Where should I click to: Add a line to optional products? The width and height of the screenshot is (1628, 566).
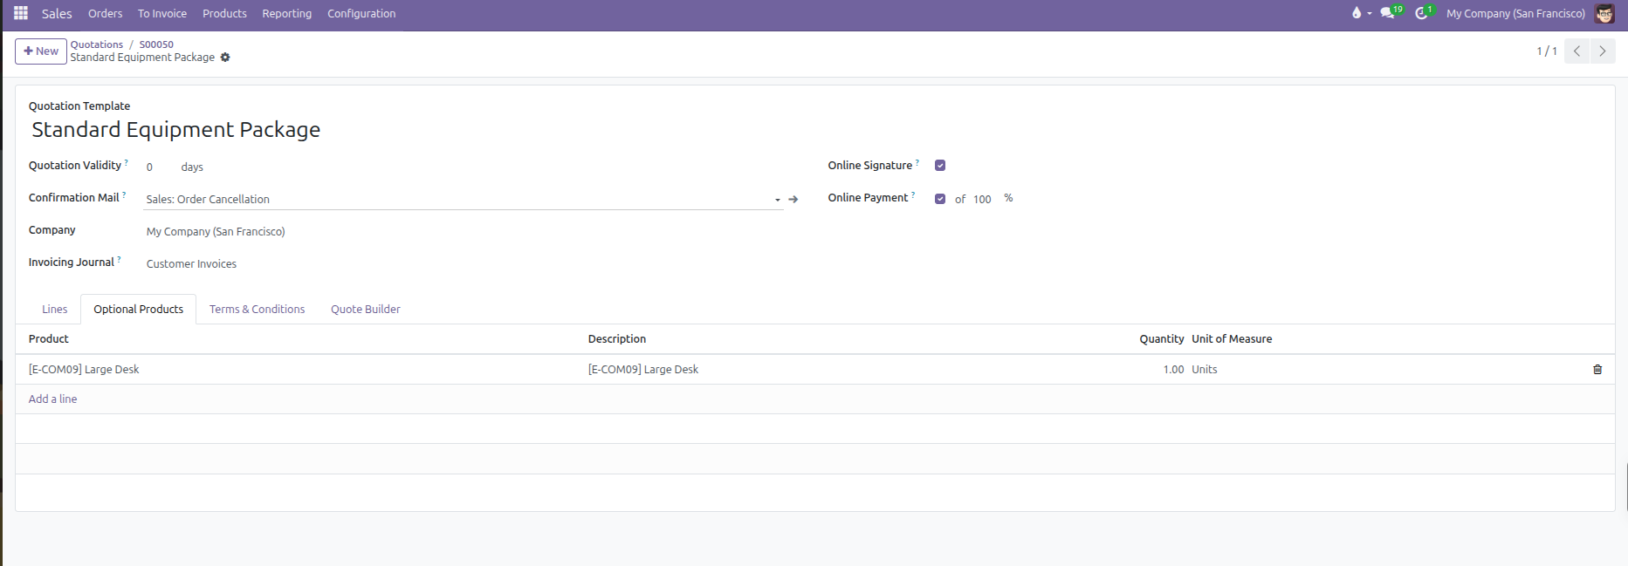pyautogui.click(x=52, y=399)
